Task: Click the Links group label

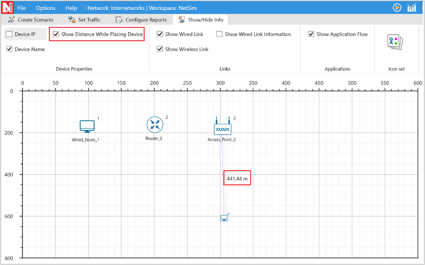Action: (x=225, y=69)
